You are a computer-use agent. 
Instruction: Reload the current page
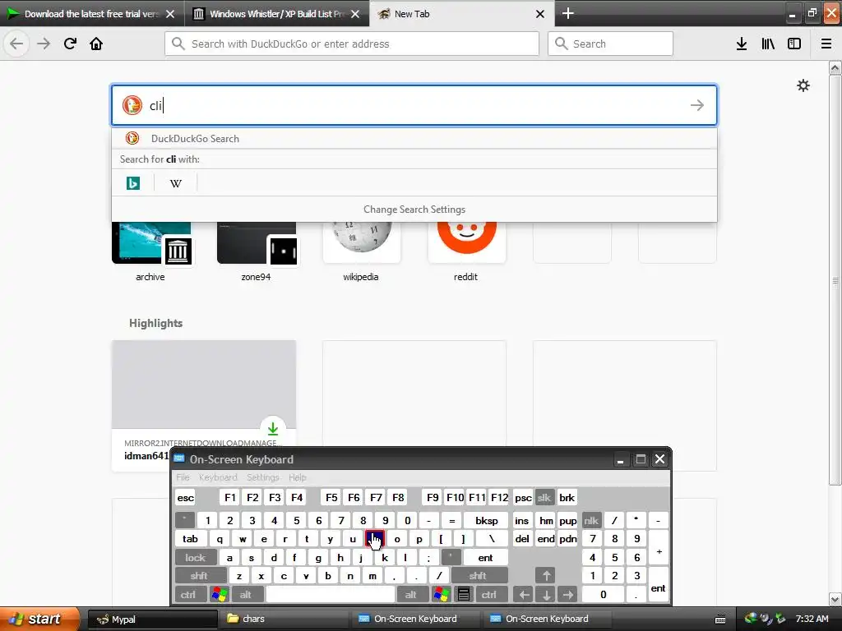[x=70, y=44]
